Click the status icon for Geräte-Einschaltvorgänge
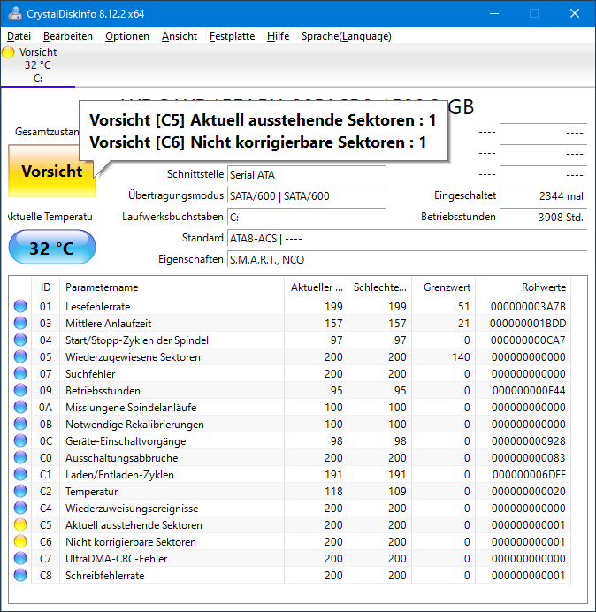Screen dimensions: 596x612 coord(20,440)
